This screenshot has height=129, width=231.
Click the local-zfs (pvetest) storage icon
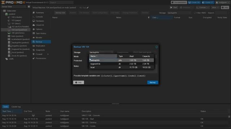tap(9, 56)
